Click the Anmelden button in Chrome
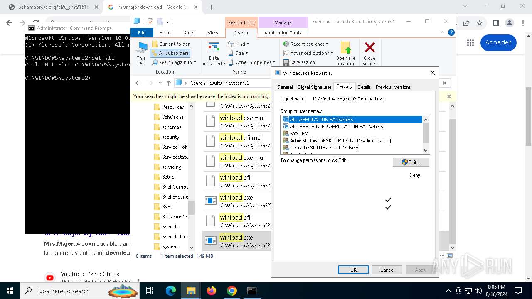Image resolution: width=532 pixels, height=299 pixels. point(498,42)
